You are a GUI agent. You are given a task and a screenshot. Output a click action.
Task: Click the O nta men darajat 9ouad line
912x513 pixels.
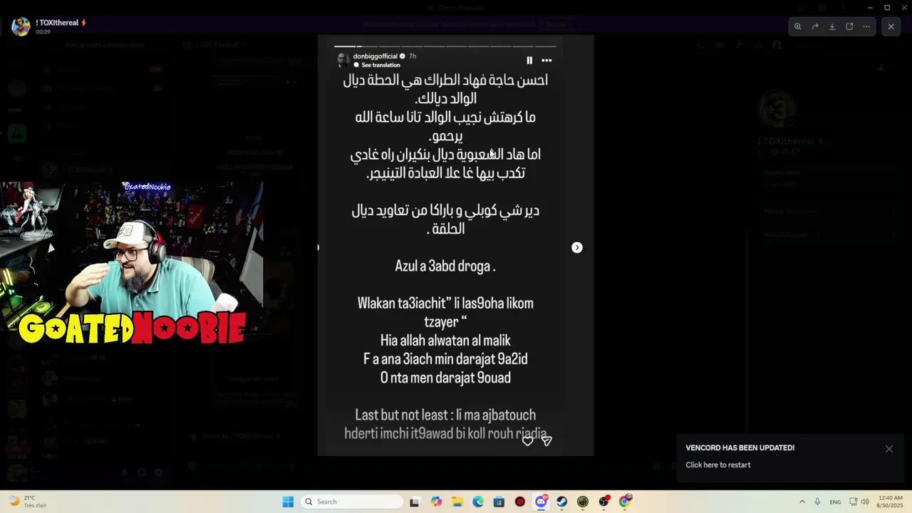pos(445,378)
